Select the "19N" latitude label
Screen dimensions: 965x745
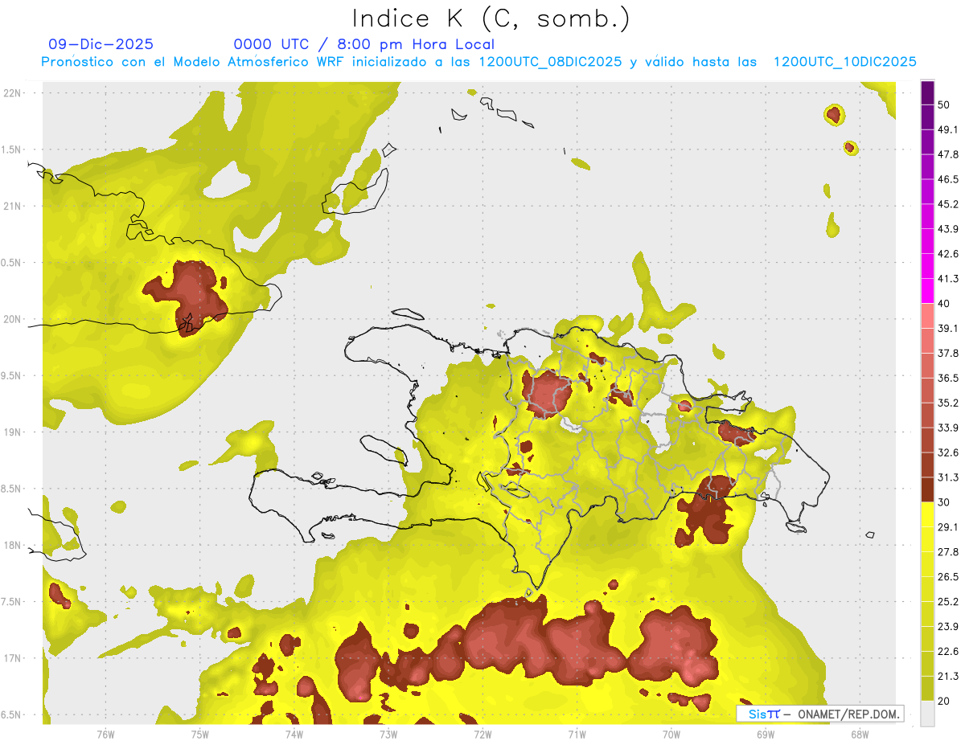coord(14,432)
